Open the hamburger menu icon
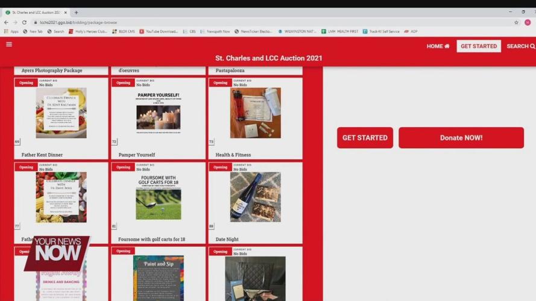This screenshot has height=301, width=536. (x=9, y=44)
